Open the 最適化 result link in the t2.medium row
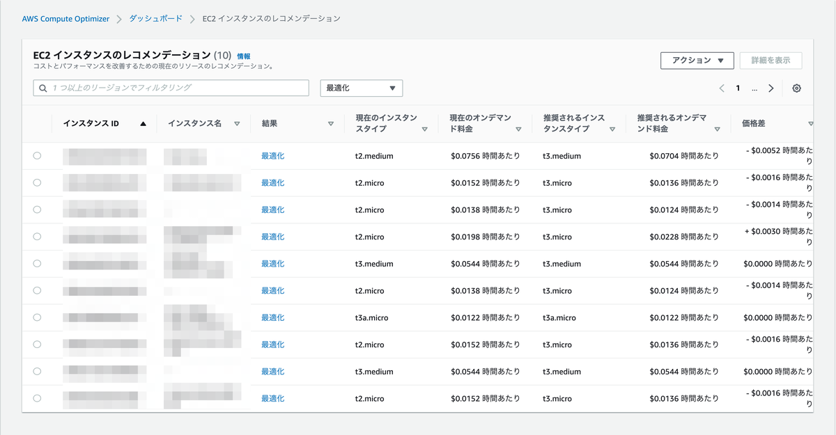This screenshot has width=836, height=435. (x=273, y=156)
